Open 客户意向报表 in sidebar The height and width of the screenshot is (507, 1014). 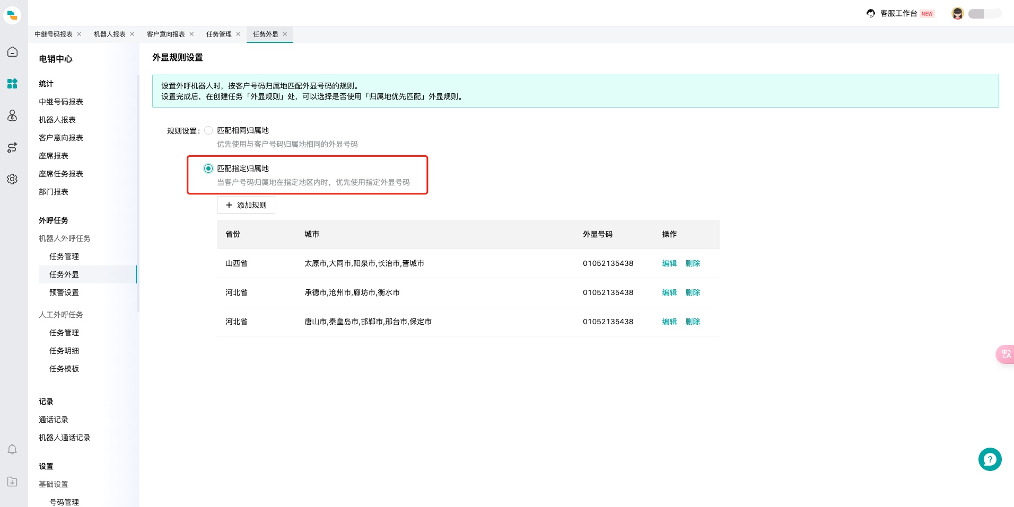pos(61,138)
